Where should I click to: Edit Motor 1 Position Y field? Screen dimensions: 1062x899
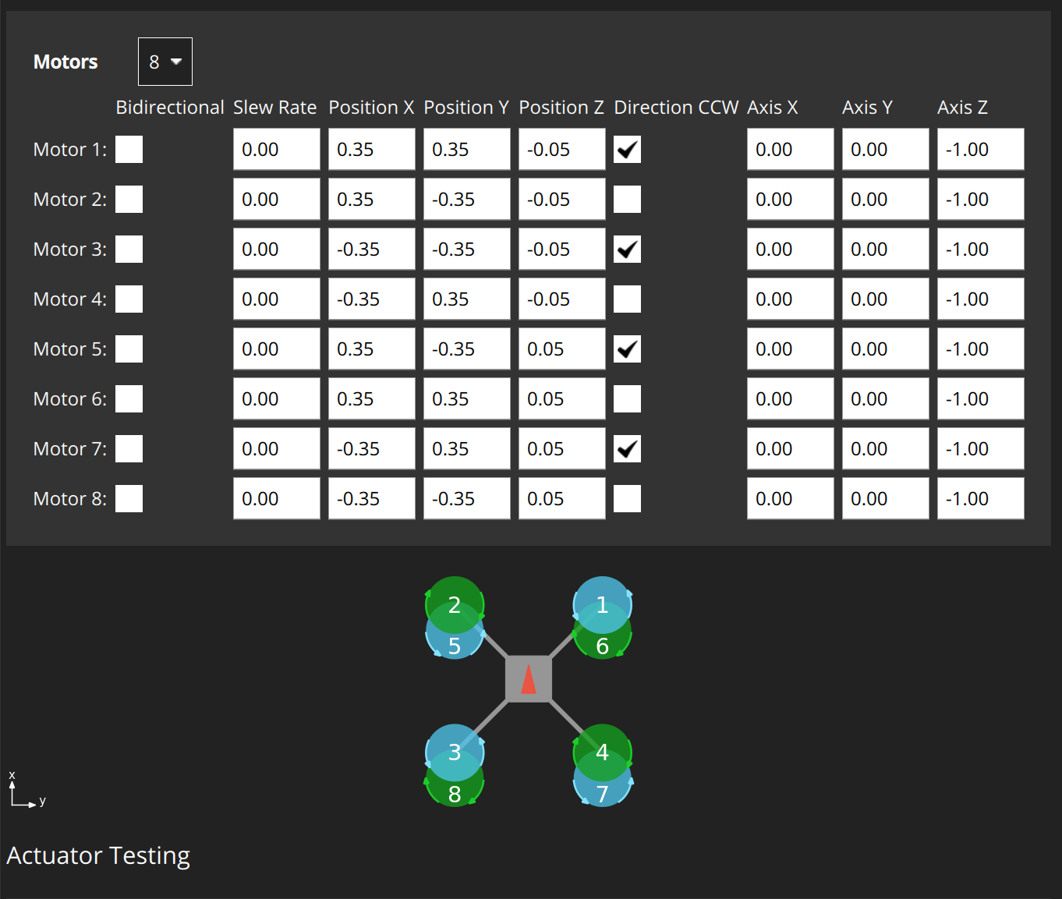pos(467,149)
